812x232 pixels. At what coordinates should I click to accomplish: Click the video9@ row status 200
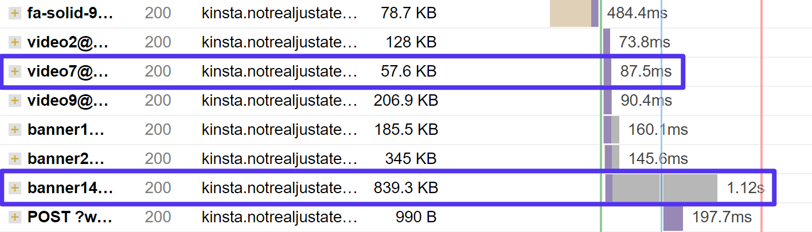(x=158, y=101)
